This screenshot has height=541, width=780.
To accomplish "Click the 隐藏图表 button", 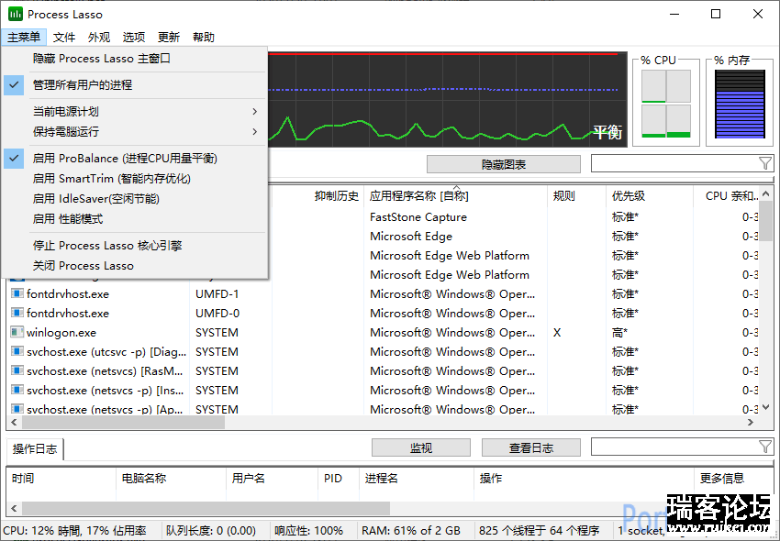I will click(504, 164).
